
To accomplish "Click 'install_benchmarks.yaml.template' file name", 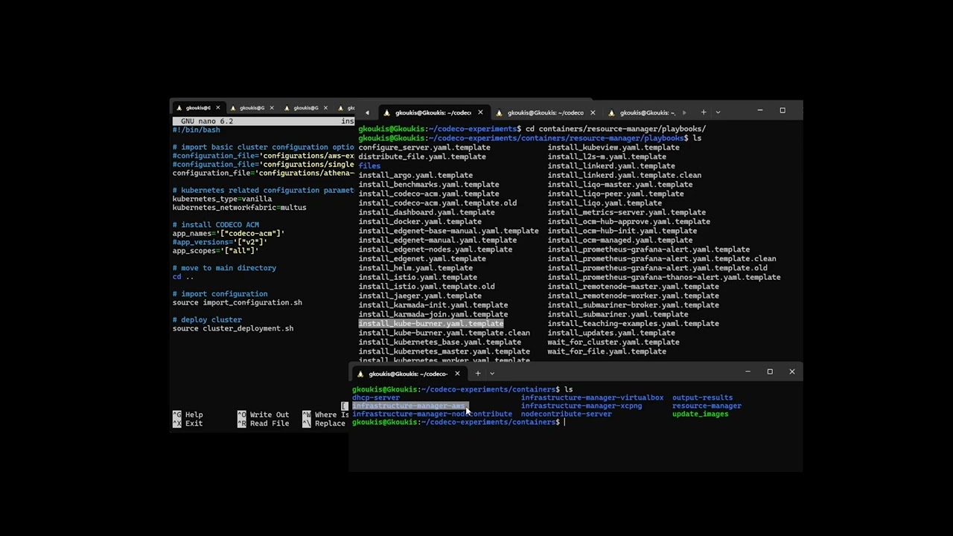I will tap(429, 185).
